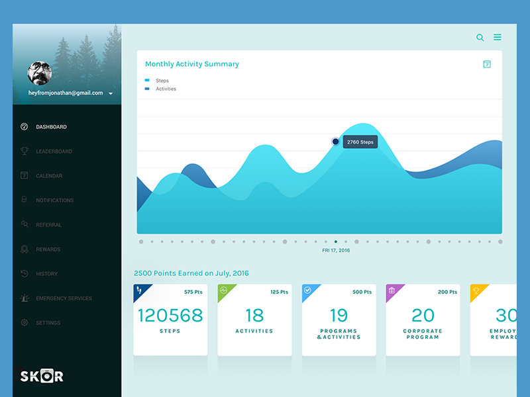Click the user profile avatar photo

[x=41, y=73]
